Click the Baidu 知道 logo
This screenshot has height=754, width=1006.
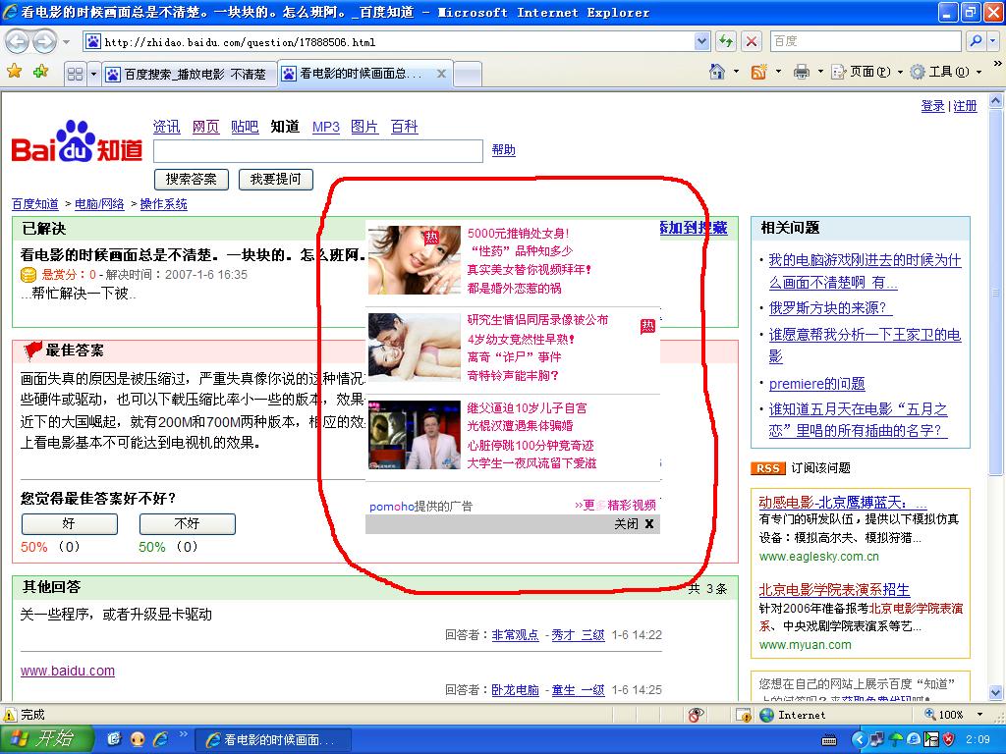click(77, 141)
